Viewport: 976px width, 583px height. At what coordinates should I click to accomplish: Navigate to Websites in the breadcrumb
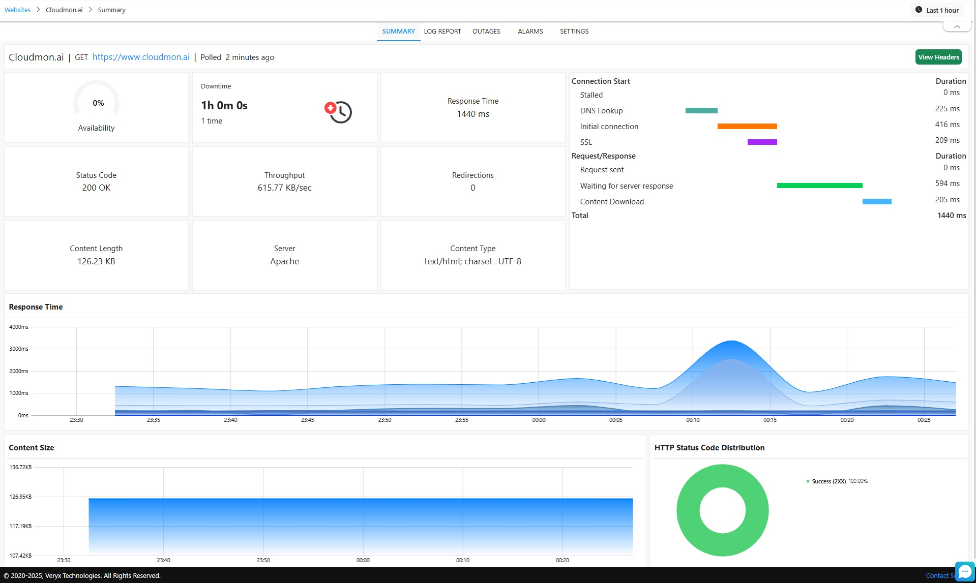17,10
